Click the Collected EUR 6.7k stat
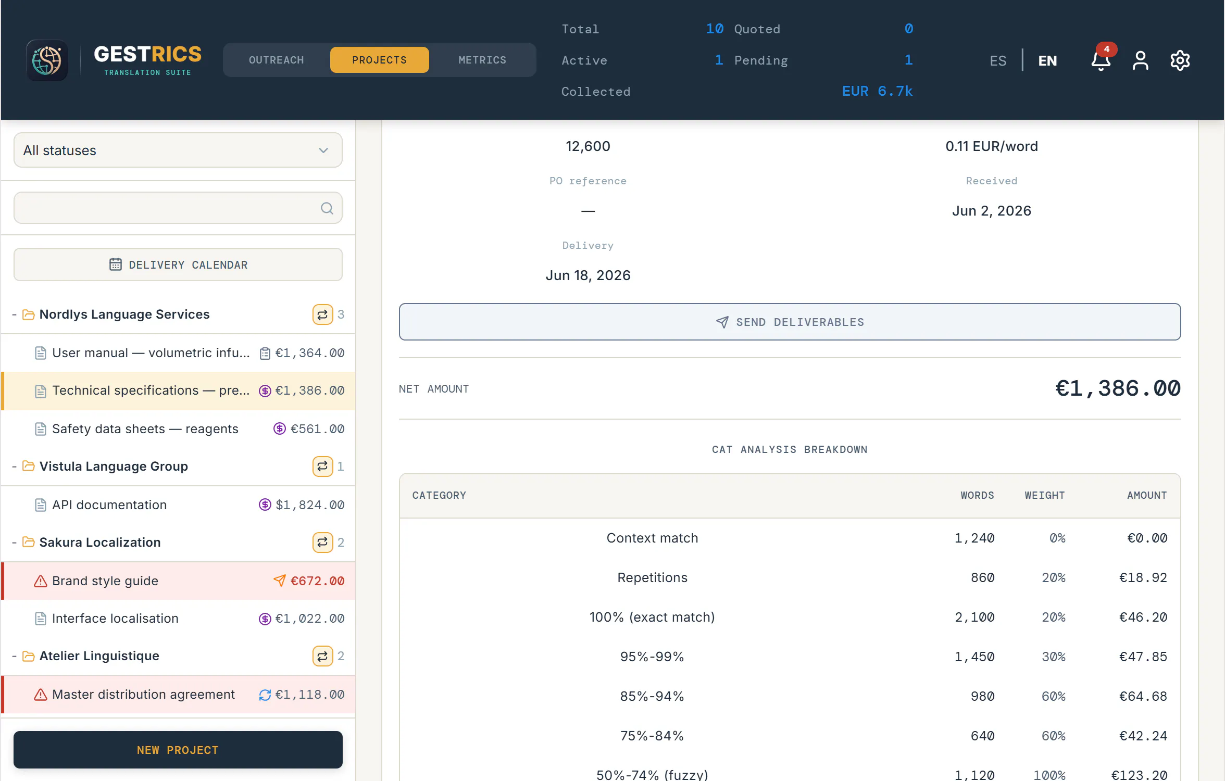This screenshot has height=781, width=1225. pos(737,92)
